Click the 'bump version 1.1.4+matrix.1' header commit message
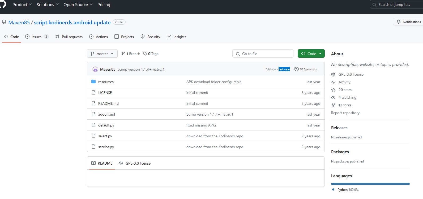The height and width of the screenshot is (199, 423). [x=141, y=69]
